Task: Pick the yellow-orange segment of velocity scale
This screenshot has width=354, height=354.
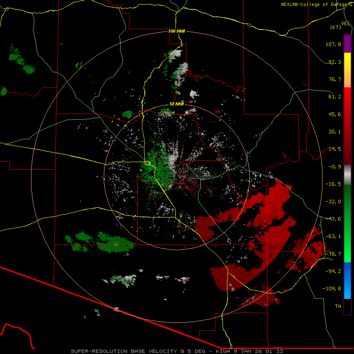Action: click(x=347, y=70)
